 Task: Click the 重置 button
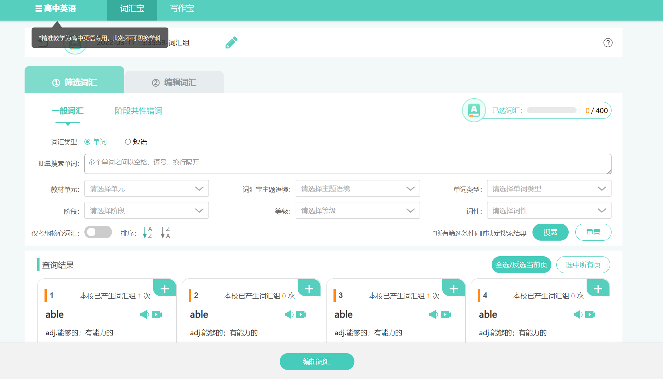click(593, 232)
